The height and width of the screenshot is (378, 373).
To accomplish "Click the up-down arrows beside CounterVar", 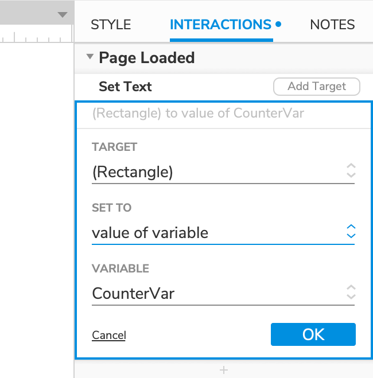I will coord(351,293).
